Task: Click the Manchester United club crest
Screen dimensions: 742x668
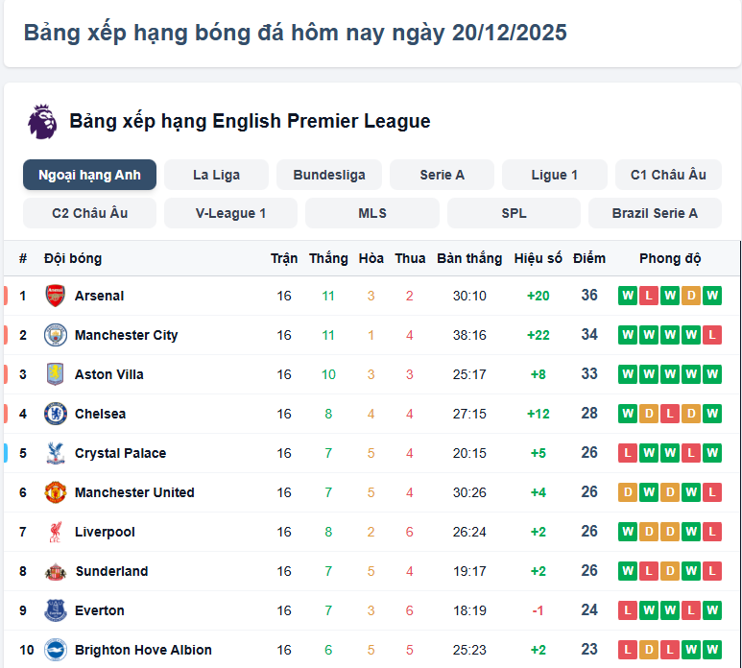Action: 55,492
